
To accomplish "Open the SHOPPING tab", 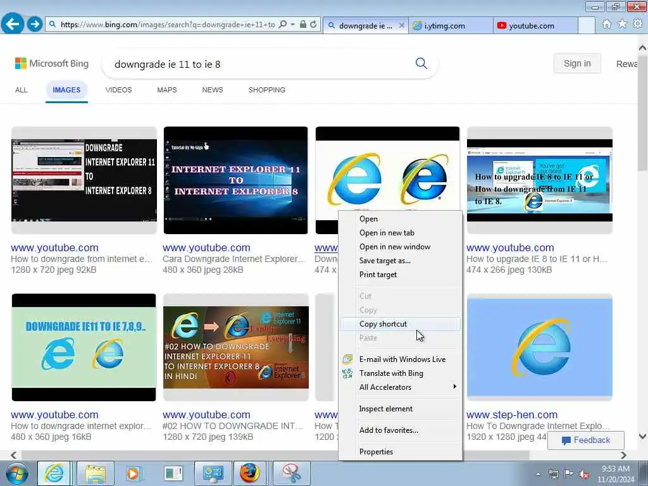I will coord(266,90).
